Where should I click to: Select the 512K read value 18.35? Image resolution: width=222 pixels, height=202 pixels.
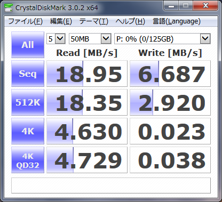[87, 102]
